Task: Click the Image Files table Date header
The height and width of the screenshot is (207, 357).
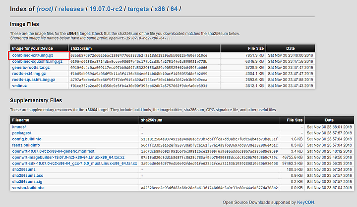Action: coord(291,48)
